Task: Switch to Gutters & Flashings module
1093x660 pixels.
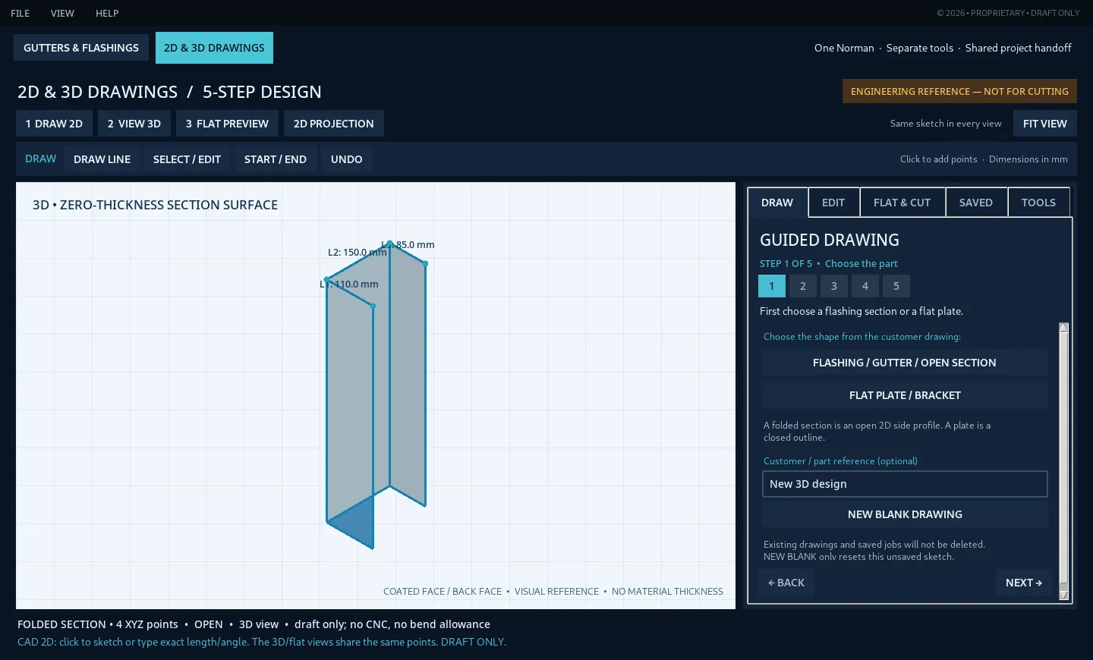Action: 81,48
